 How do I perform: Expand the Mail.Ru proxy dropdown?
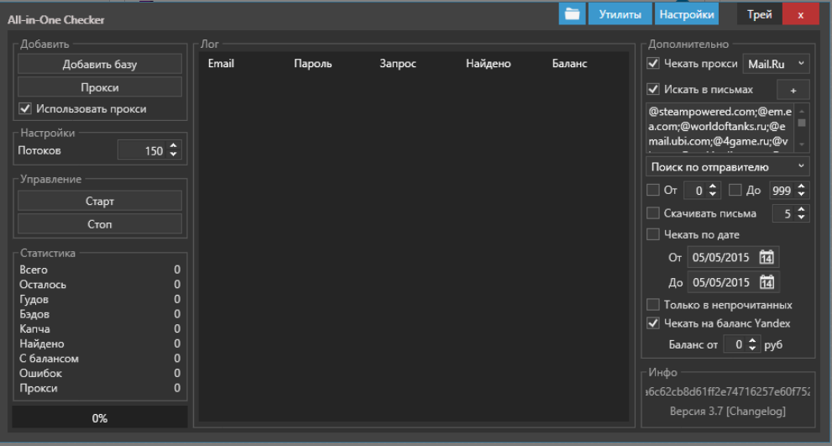coord(776,64)
